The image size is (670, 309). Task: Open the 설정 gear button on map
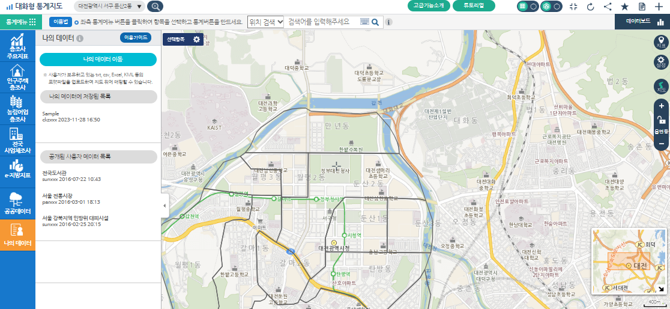(661, 62)
